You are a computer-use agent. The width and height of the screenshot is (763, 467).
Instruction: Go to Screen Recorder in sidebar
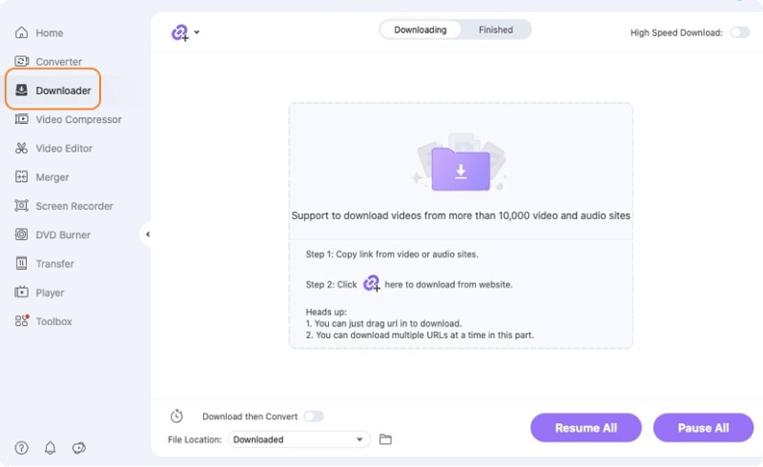point(73,206)
